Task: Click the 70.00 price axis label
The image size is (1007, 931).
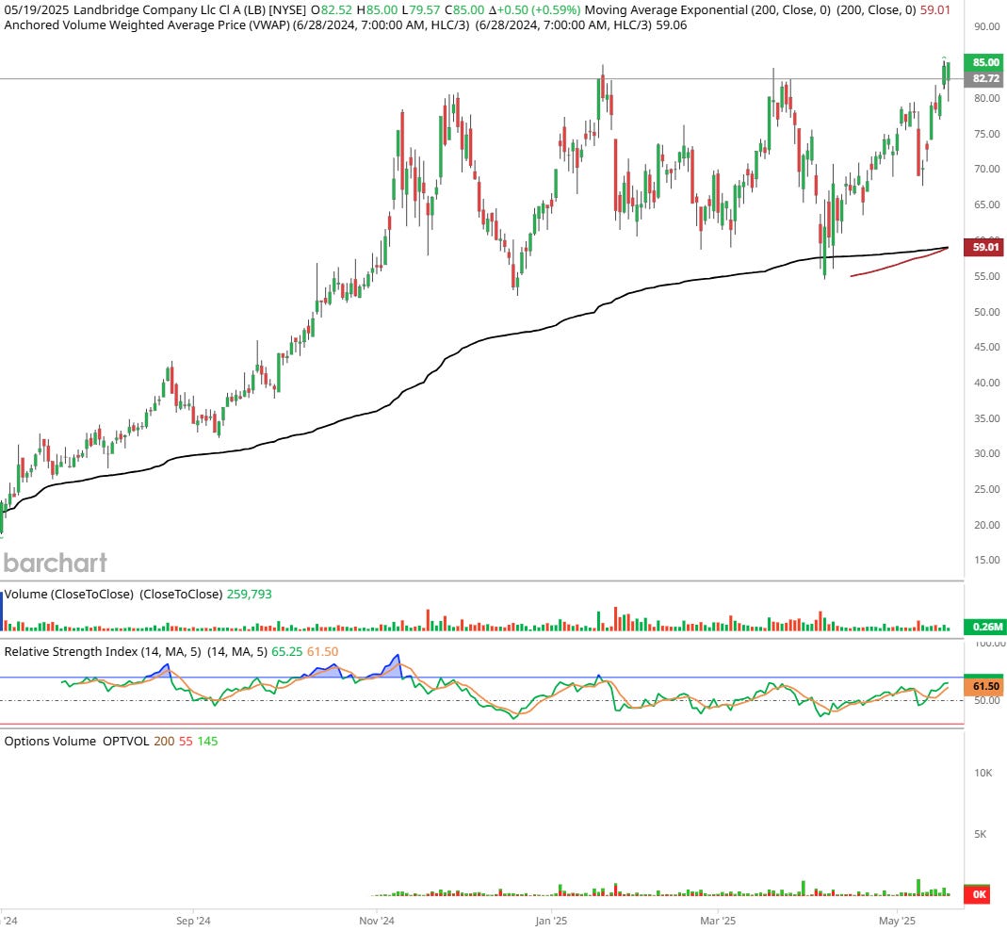Action: coord(987,169)
